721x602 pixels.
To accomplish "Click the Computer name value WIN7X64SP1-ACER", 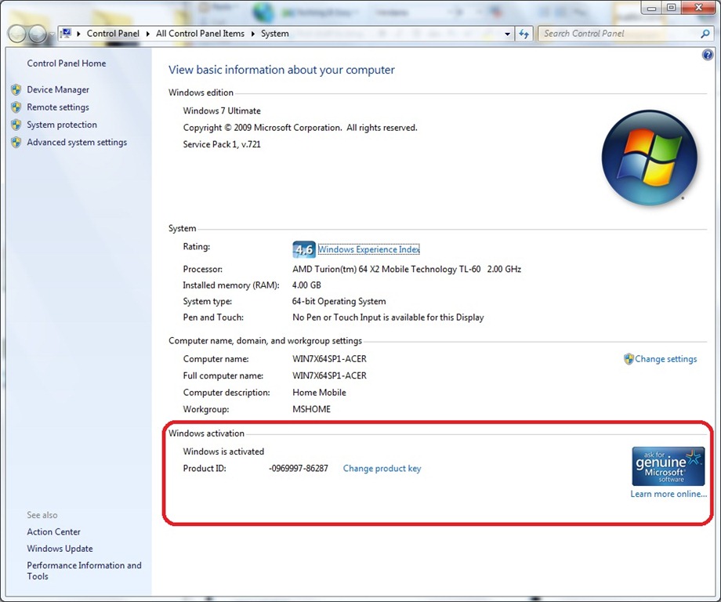I will click(329, 359).
